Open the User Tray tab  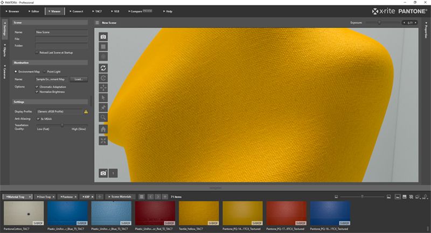44,197
